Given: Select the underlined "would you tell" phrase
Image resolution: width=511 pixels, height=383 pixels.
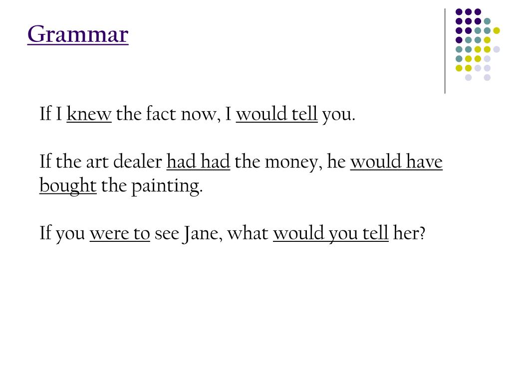Looking at the screenshot, I should (331, 233).
